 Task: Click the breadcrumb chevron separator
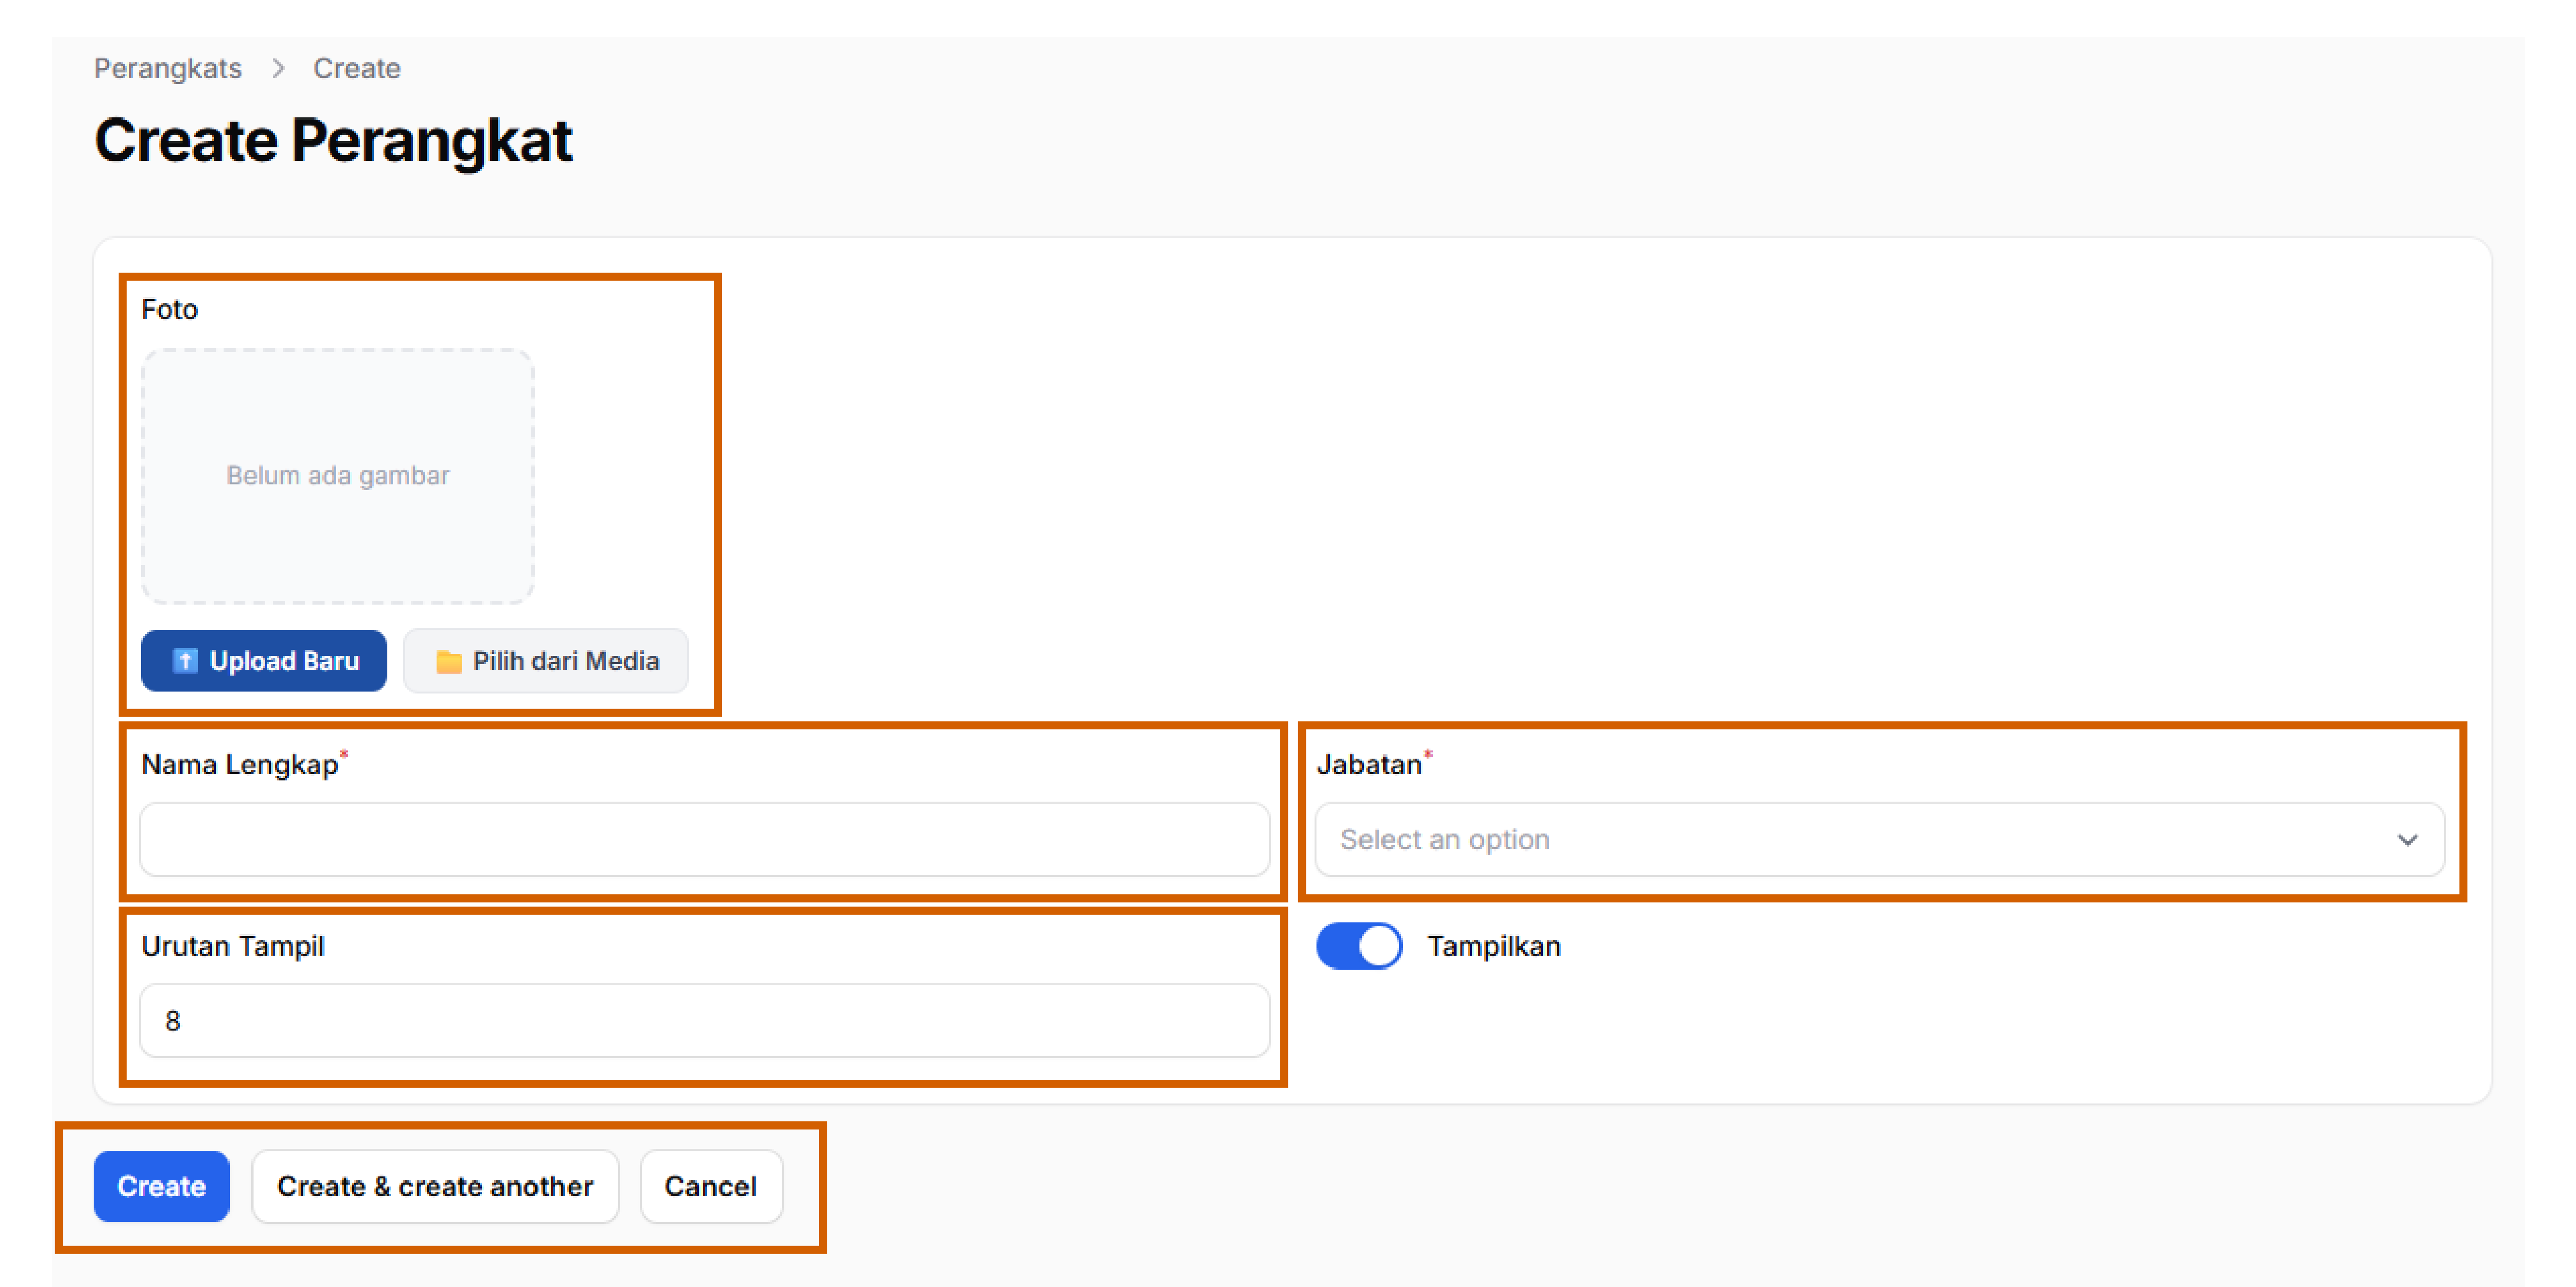coord(278,68)
